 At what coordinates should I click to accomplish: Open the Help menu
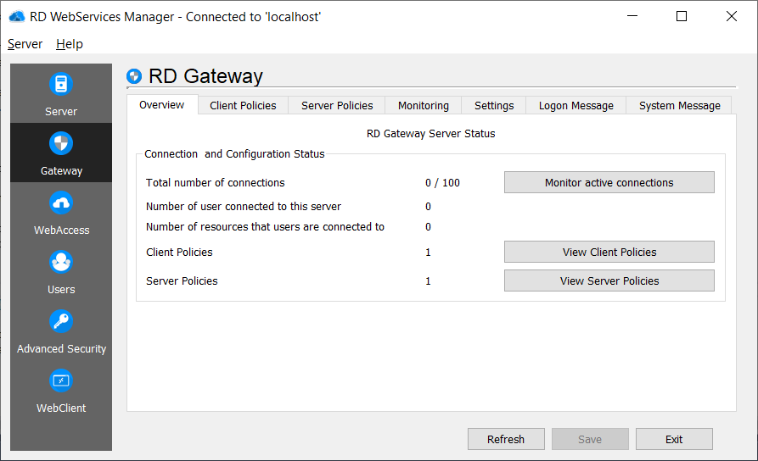click(70, 44)
